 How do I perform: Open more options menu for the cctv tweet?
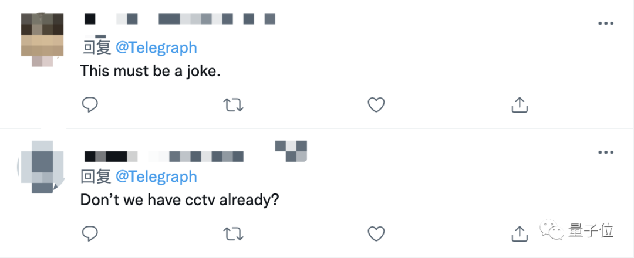point(605,152)
